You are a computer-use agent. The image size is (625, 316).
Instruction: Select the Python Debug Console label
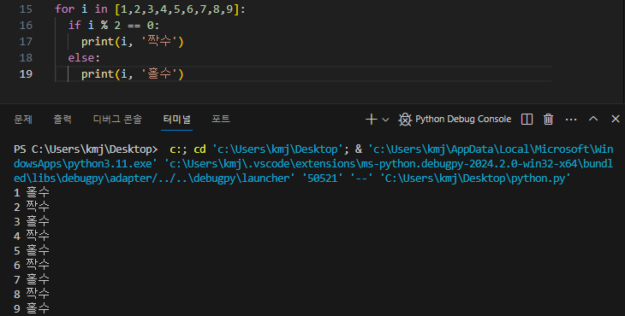click(463, 119)
